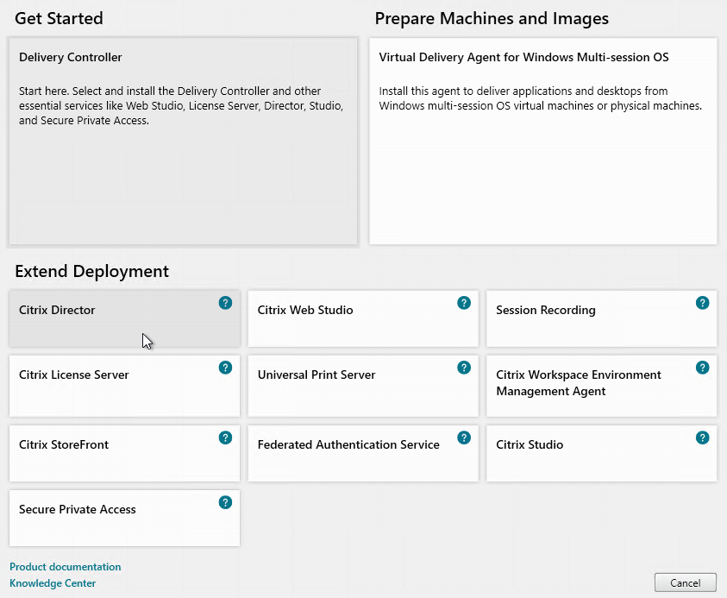Open help icon for Citrix StoreFront

click(225, 437)
